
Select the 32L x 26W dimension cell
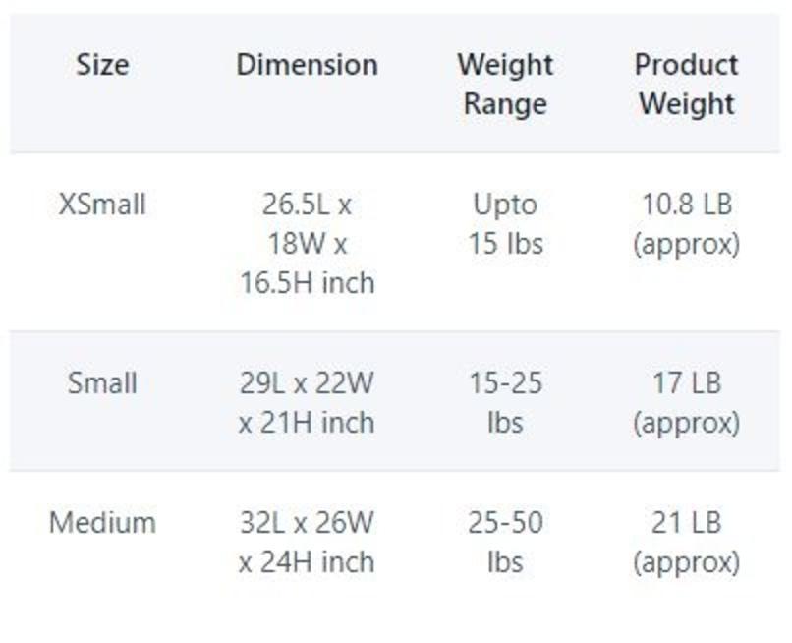(307, 522)
